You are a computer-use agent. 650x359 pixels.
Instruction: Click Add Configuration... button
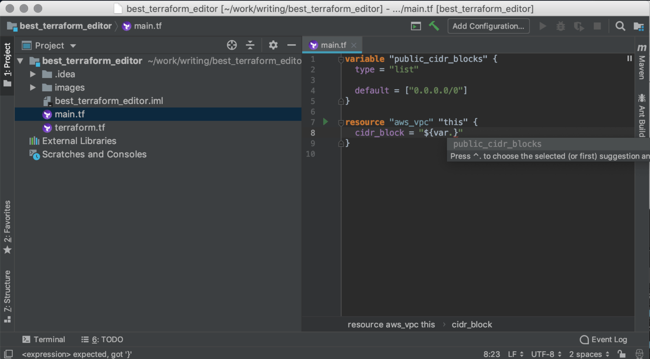[x=488, y=26]
